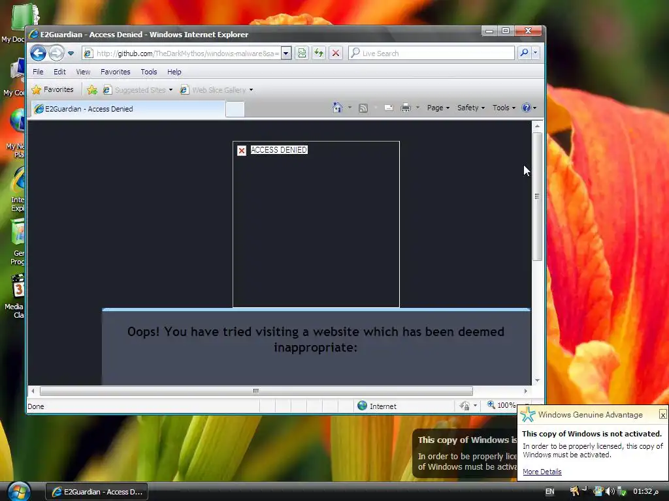This screenshot has height=501, width=669.
Task: Click the vertical scrollbar thumb
Action: coord(537,196)
